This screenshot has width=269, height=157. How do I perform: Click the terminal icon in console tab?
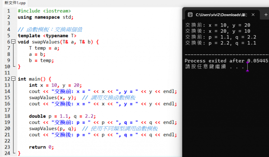coord(190,15)
